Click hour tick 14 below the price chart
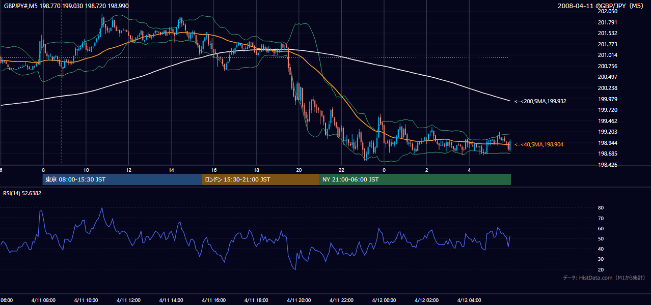This screenshot has height=305, width=651. tap(171, 170)
